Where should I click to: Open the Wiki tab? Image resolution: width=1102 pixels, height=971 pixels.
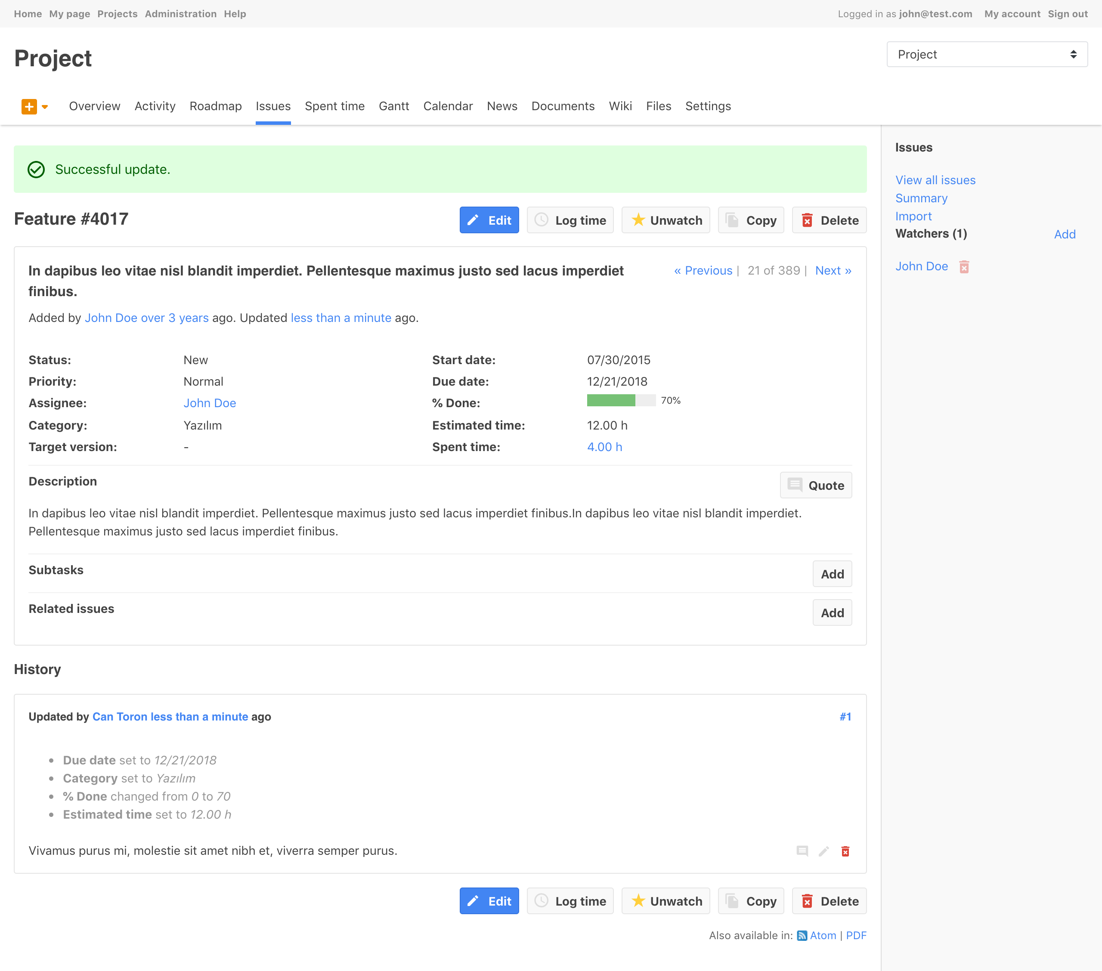tap(620, 106)
